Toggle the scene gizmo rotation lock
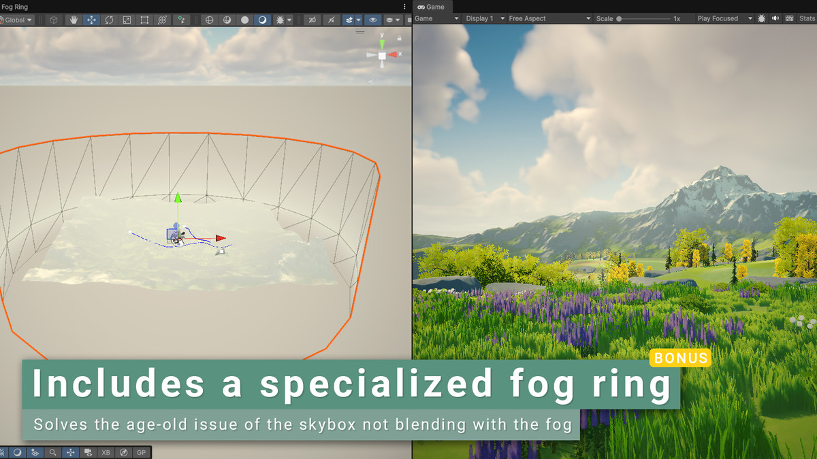 click(399, 38)
